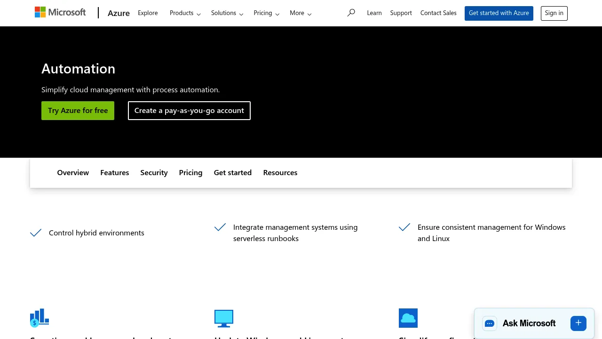Click 'Integrate management systems using serverless runbooks' text
The height and width of the screenshot is (339, 602).
295,233
